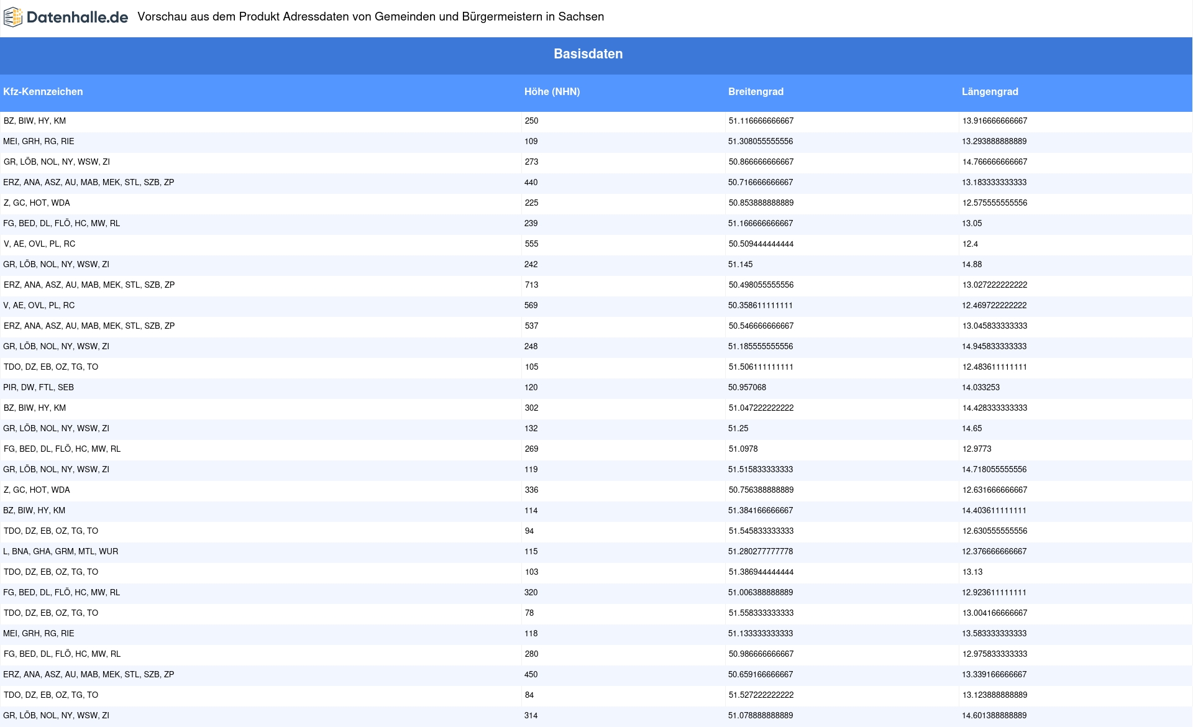Image resolution: width=1193 pixels, height=727 pixels.
Task: Select elevation value 114
Action: tap(531, 511)
